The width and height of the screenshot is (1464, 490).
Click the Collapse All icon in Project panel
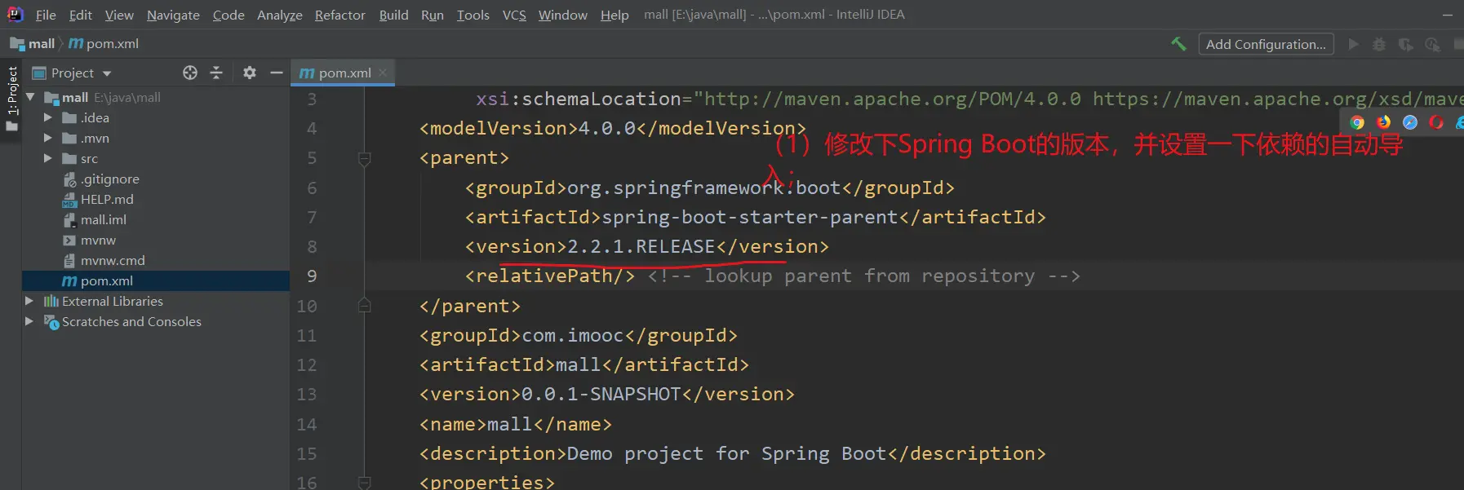(x=216, y=73)
